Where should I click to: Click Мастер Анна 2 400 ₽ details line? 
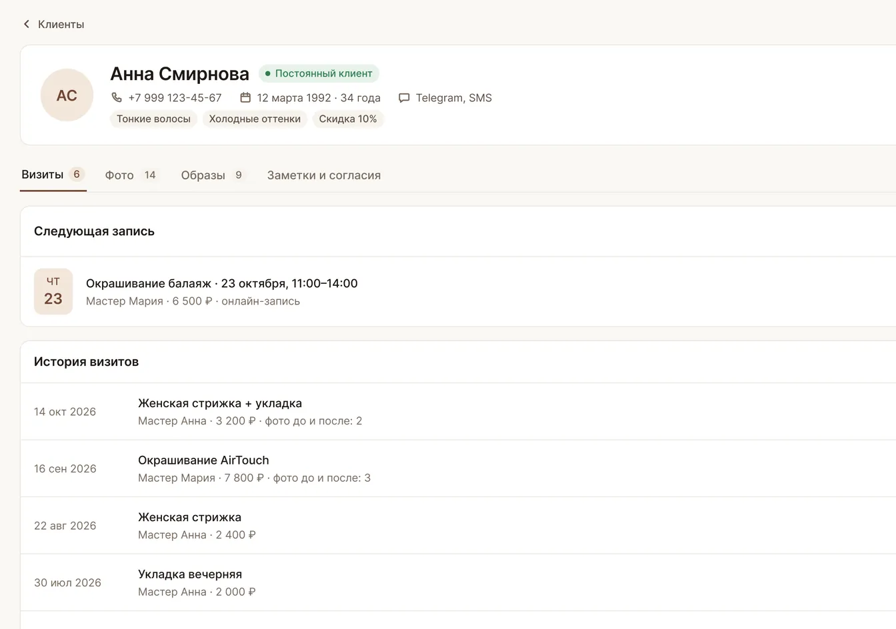click(197, 534)
